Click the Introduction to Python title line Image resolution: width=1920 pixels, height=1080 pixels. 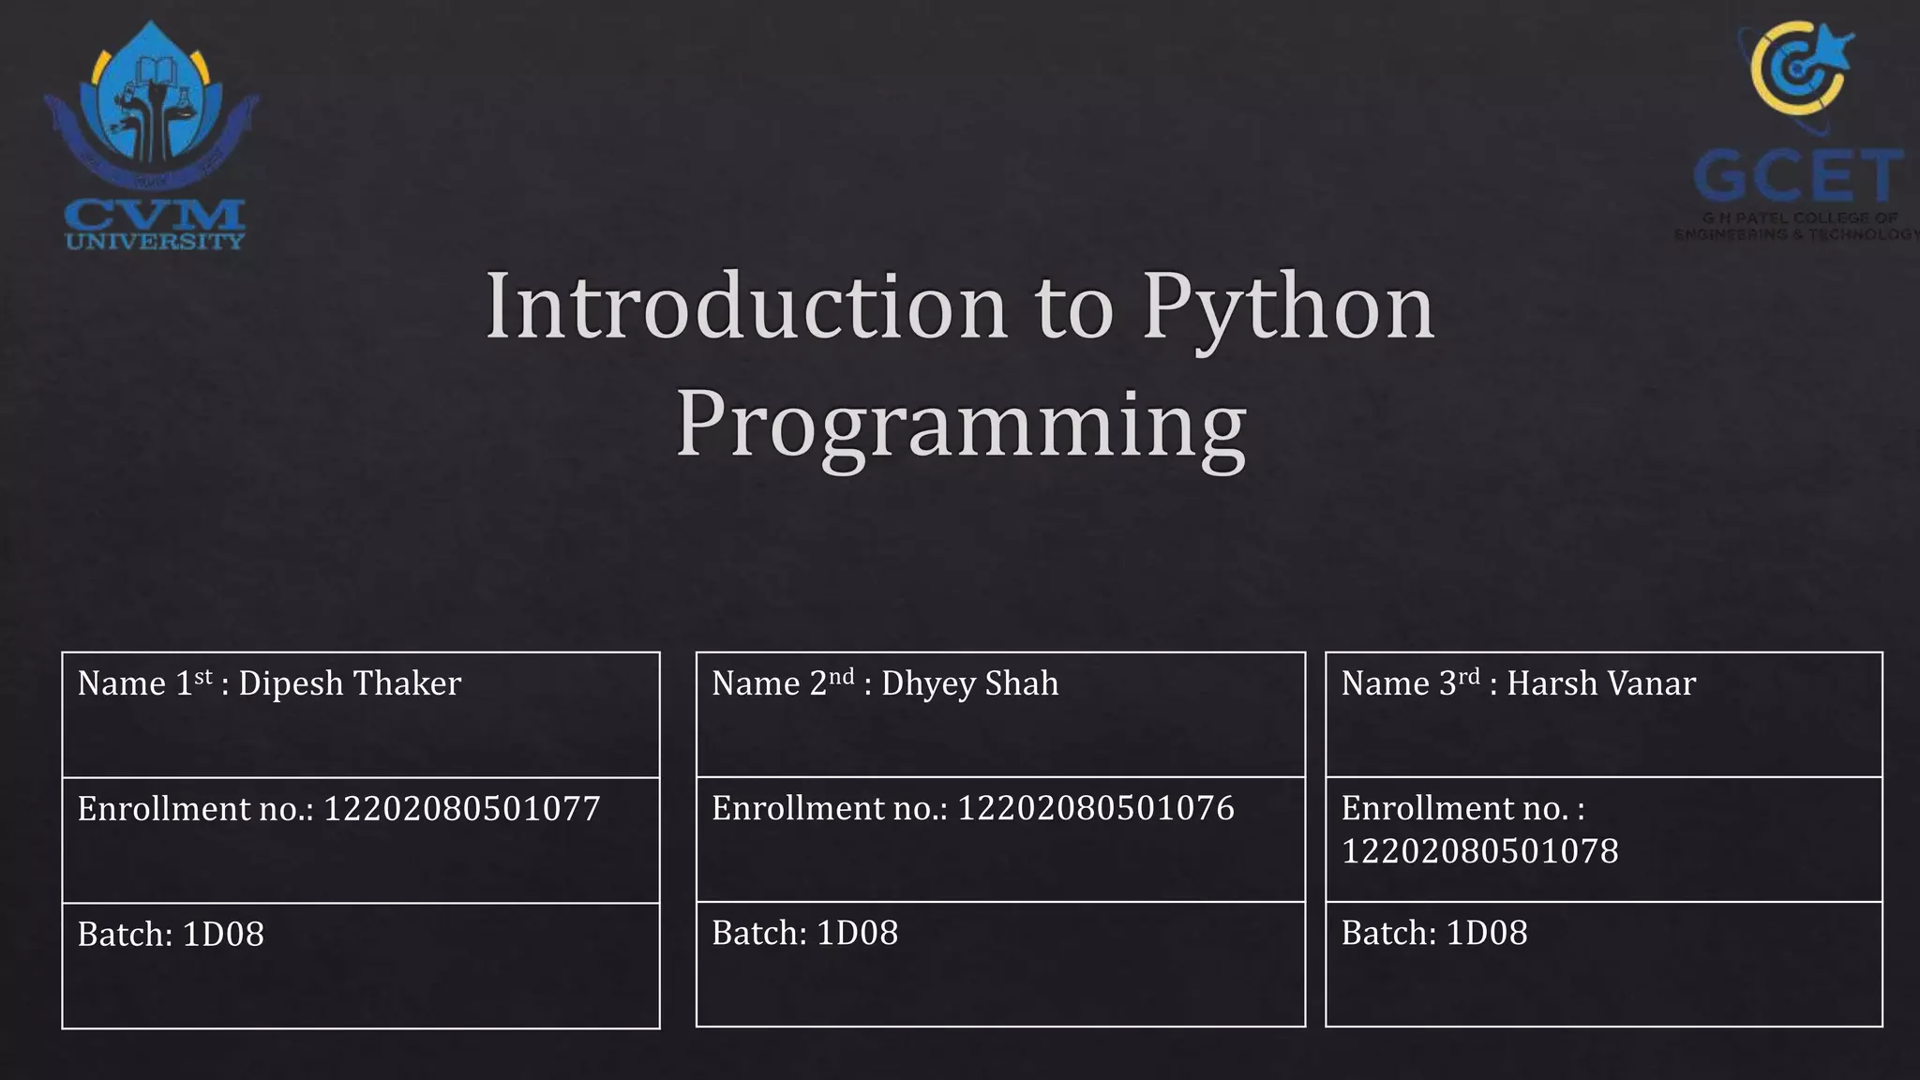960,307
